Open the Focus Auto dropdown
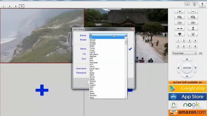Screen dimensions: 207x116 [184, 53]
